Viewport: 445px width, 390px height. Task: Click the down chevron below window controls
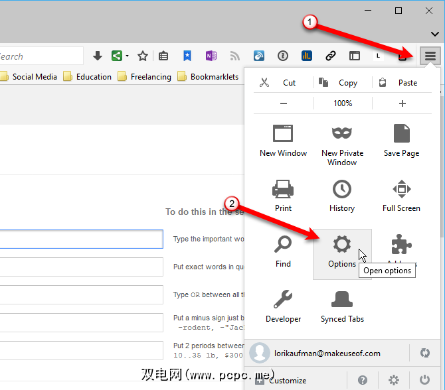(435, 34)
